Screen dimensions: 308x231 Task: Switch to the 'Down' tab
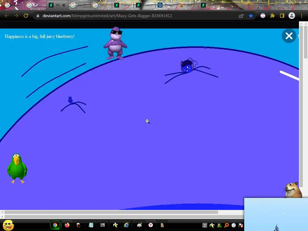click(166, 5)
